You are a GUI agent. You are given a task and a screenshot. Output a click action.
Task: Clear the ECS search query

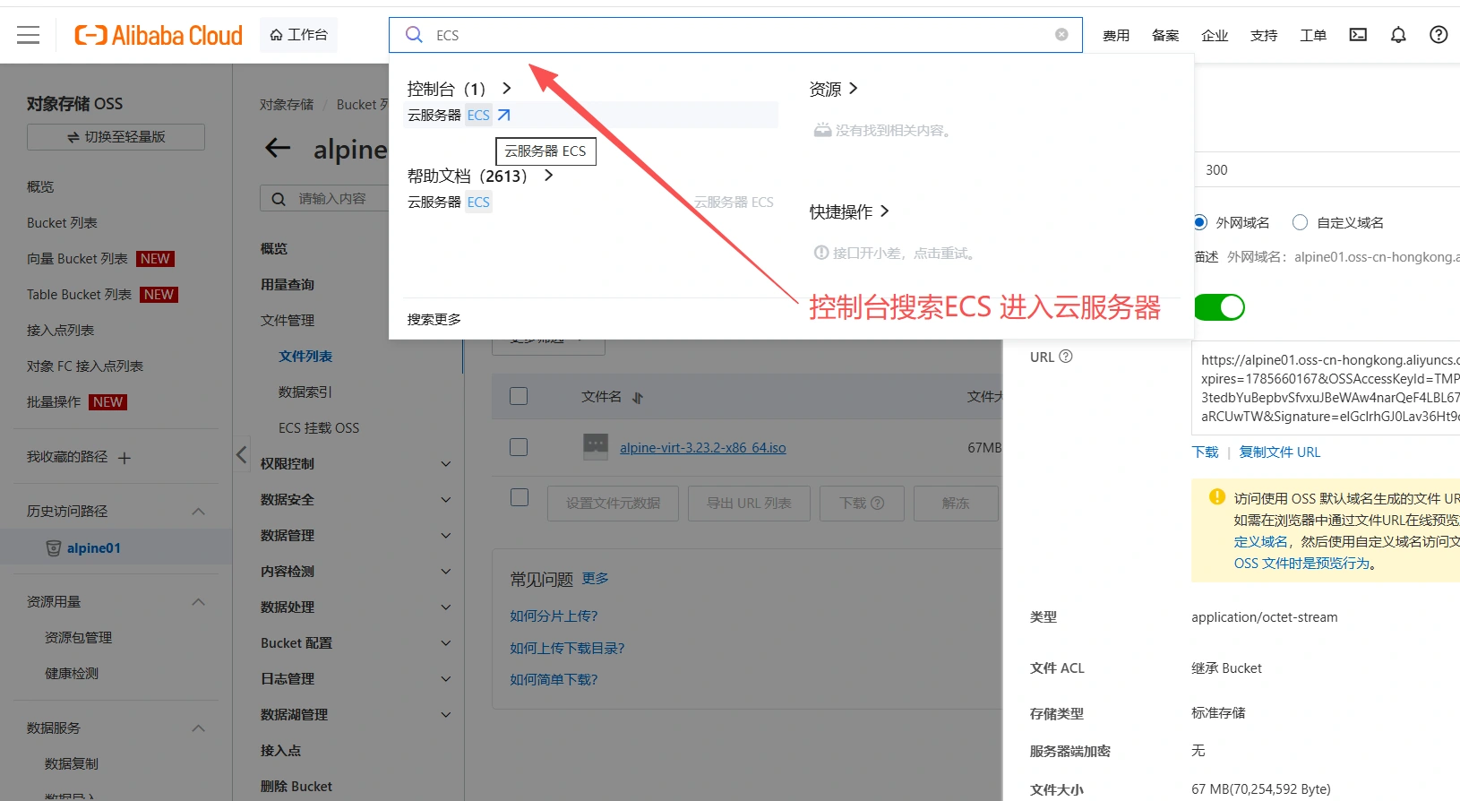click(x=1061, y=35)
